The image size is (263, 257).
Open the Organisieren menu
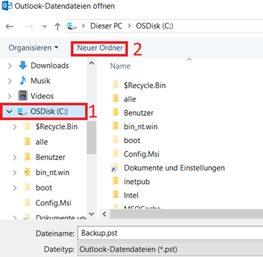33,48
